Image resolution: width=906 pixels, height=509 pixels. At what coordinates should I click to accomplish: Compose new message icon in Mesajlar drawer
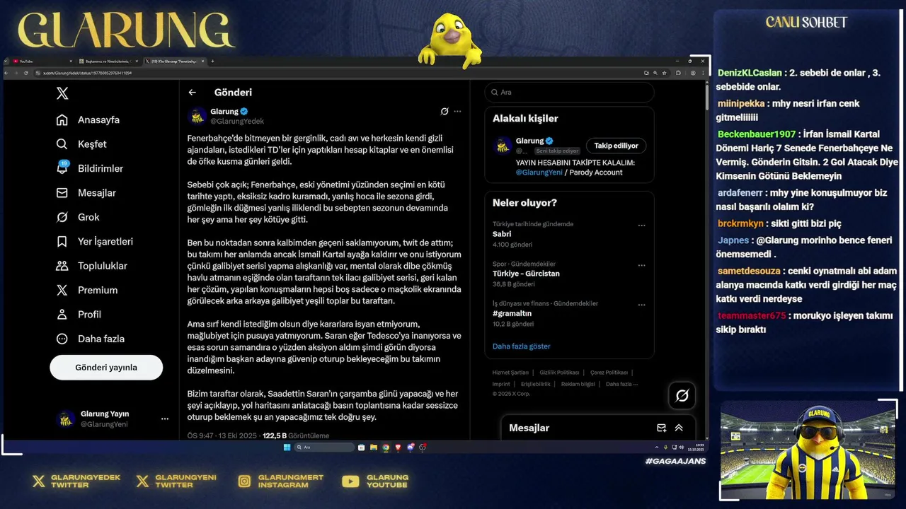(661, 428)
